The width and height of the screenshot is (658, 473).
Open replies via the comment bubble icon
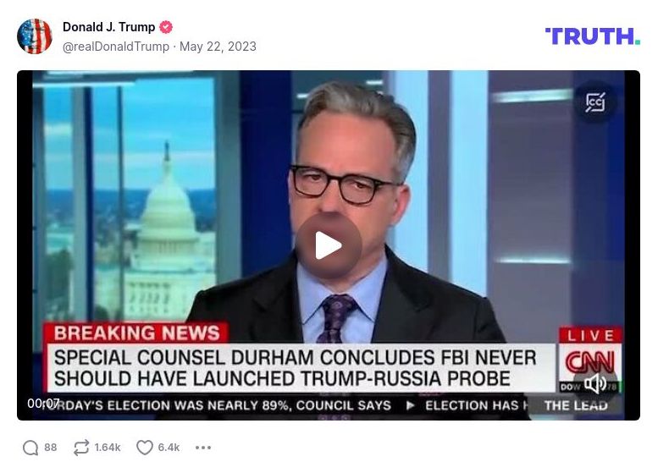[30, 448]
